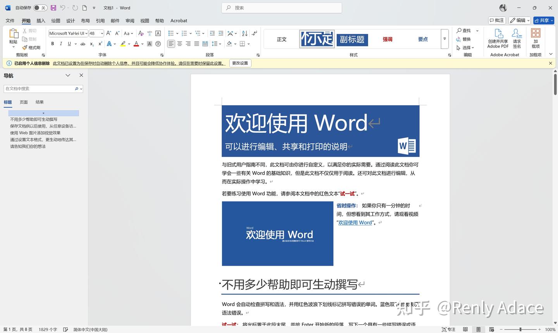The image size is (558, 333).
Task: Justify the paragraph text
Action: click(196, 44)
